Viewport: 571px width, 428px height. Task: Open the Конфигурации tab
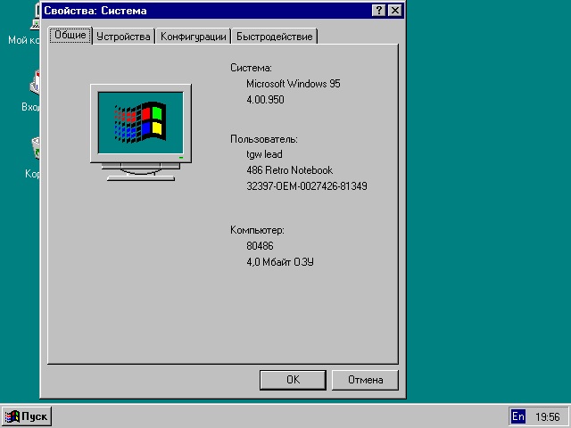pos(194,37)
